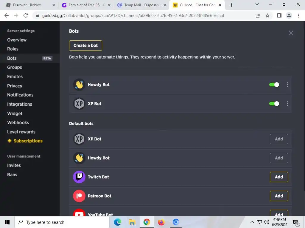Viewport: 305px width, 228px height.
Task: Open the XP Bot three-dot options menu
Action: [288, 104]
